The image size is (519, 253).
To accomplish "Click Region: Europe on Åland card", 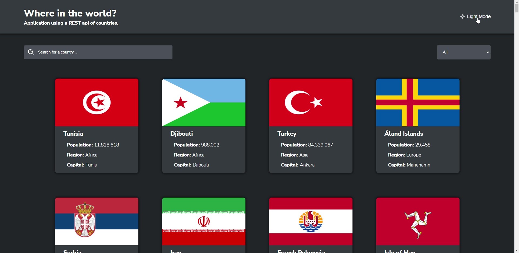I will [x=405, y=155].
